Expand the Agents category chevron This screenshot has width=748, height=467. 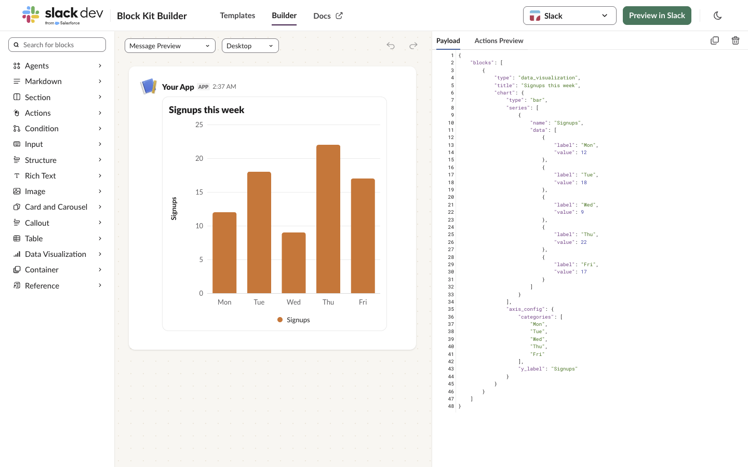(100, 66)
